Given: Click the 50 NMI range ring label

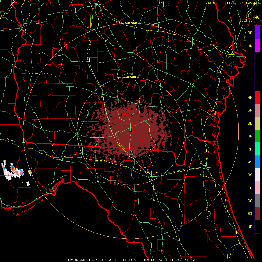Looking at the screenshot, I should (131, 77).
